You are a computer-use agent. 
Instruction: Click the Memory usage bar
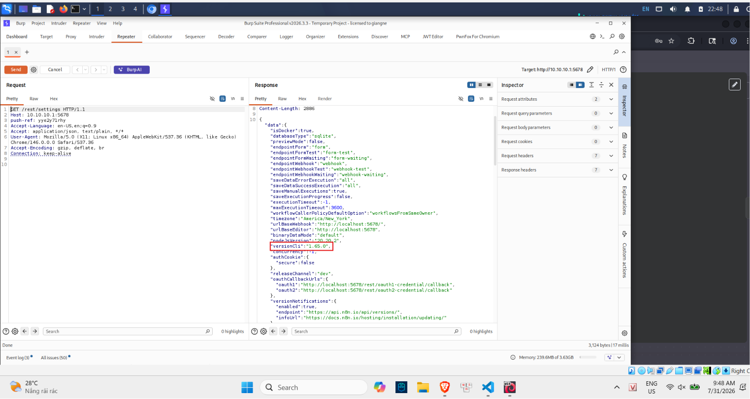tap(587, 358)
